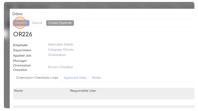Sort by the Name column header
Viewport: 198px width, 111px height.
tap(18, 91)
